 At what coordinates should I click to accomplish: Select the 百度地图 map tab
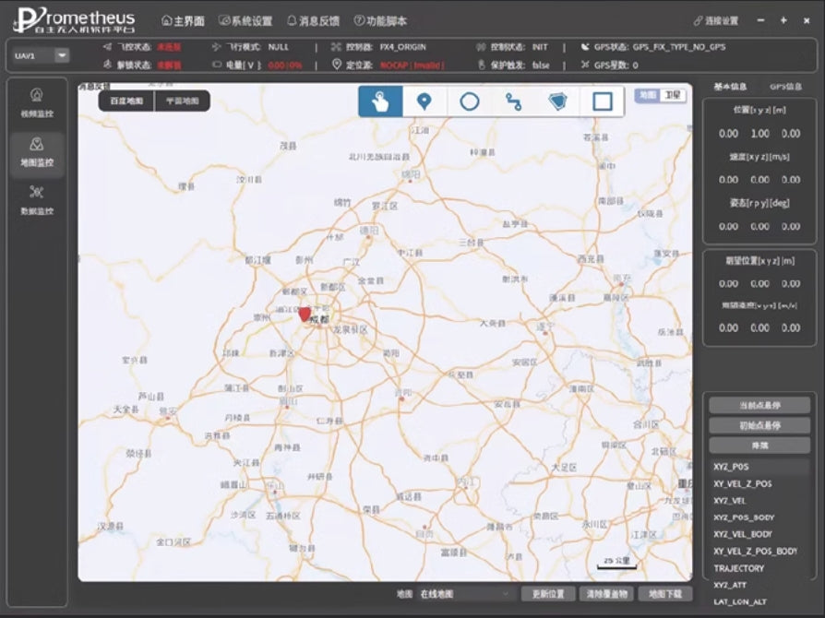[126, 101]
